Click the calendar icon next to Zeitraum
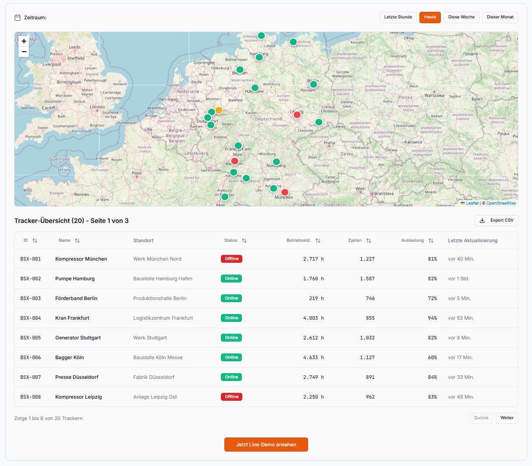 pos(17,17)
